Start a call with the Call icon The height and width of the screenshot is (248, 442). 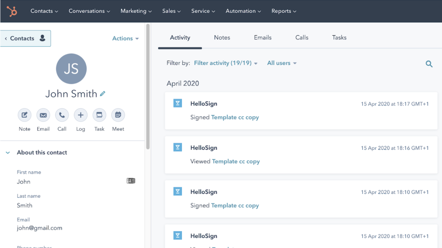pos(62,115)
